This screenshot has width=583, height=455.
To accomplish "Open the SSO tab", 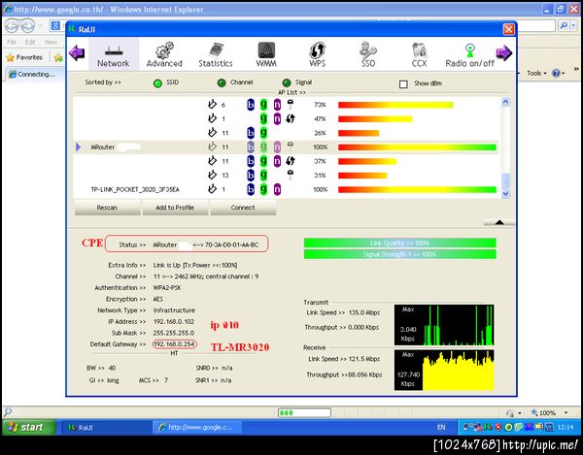I will (x=368, y=54).
